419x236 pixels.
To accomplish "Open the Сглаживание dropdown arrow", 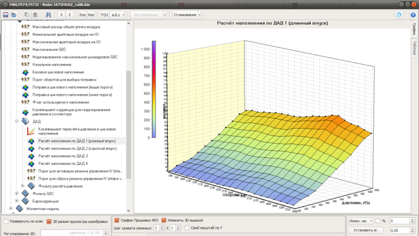I will [x=199, y=15].
